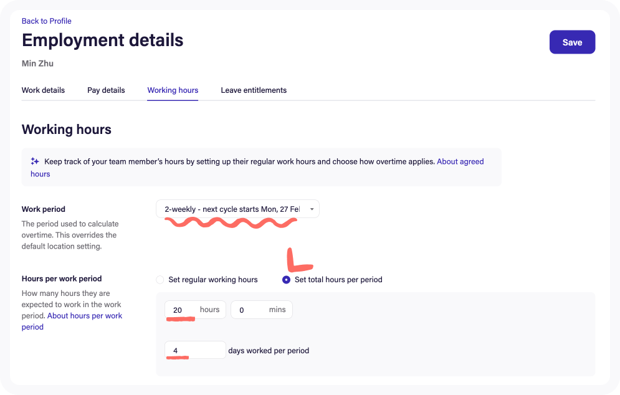Go Back to Profile
The height and width of the screenshot is (395, 620).
46,21
